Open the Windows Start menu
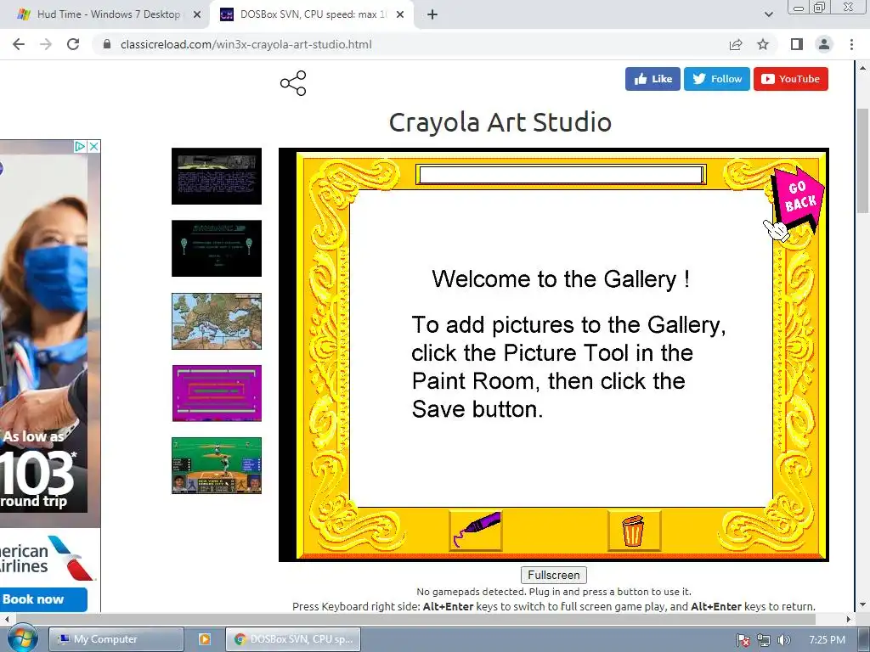870x652 pixels. click(x=21, y=638)
